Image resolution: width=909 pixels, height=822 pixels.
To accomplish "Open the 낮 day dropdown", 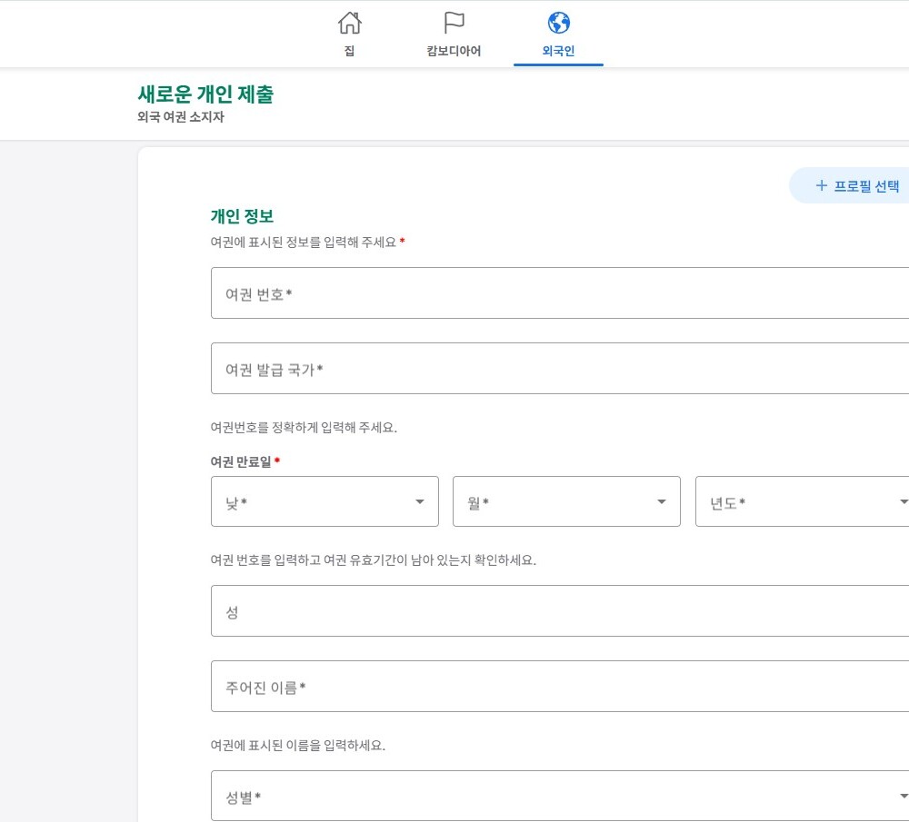I will [x=309, y=501].
